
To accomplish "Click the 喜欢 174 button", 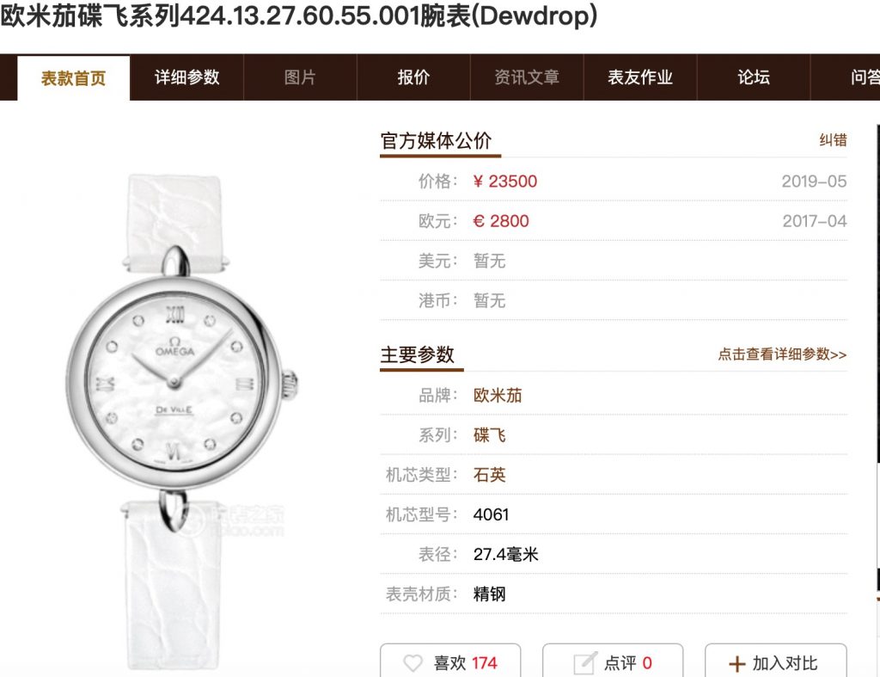I will (450, 661).
